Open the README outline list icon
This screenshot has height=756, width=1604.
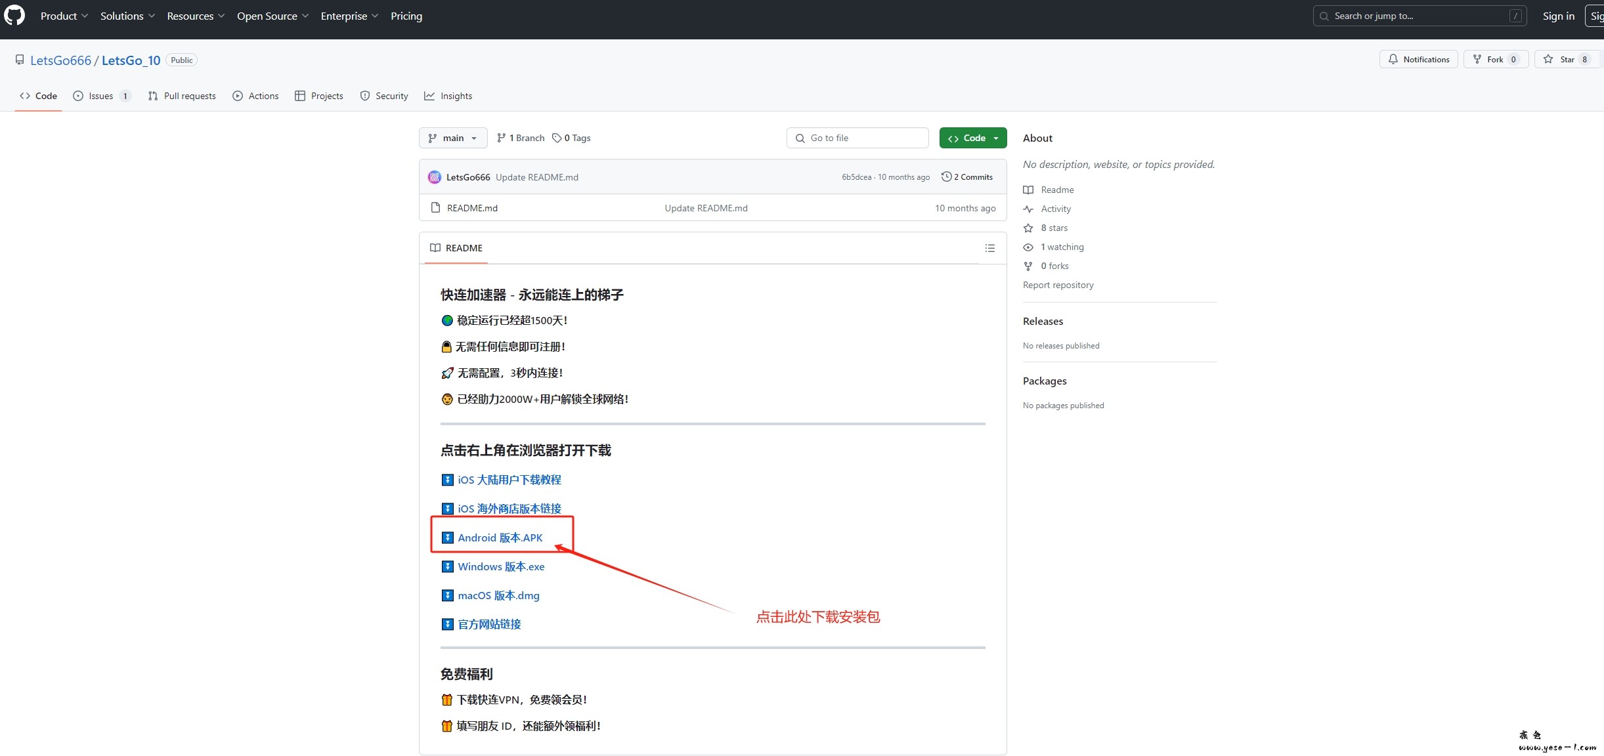click(989, 248)
